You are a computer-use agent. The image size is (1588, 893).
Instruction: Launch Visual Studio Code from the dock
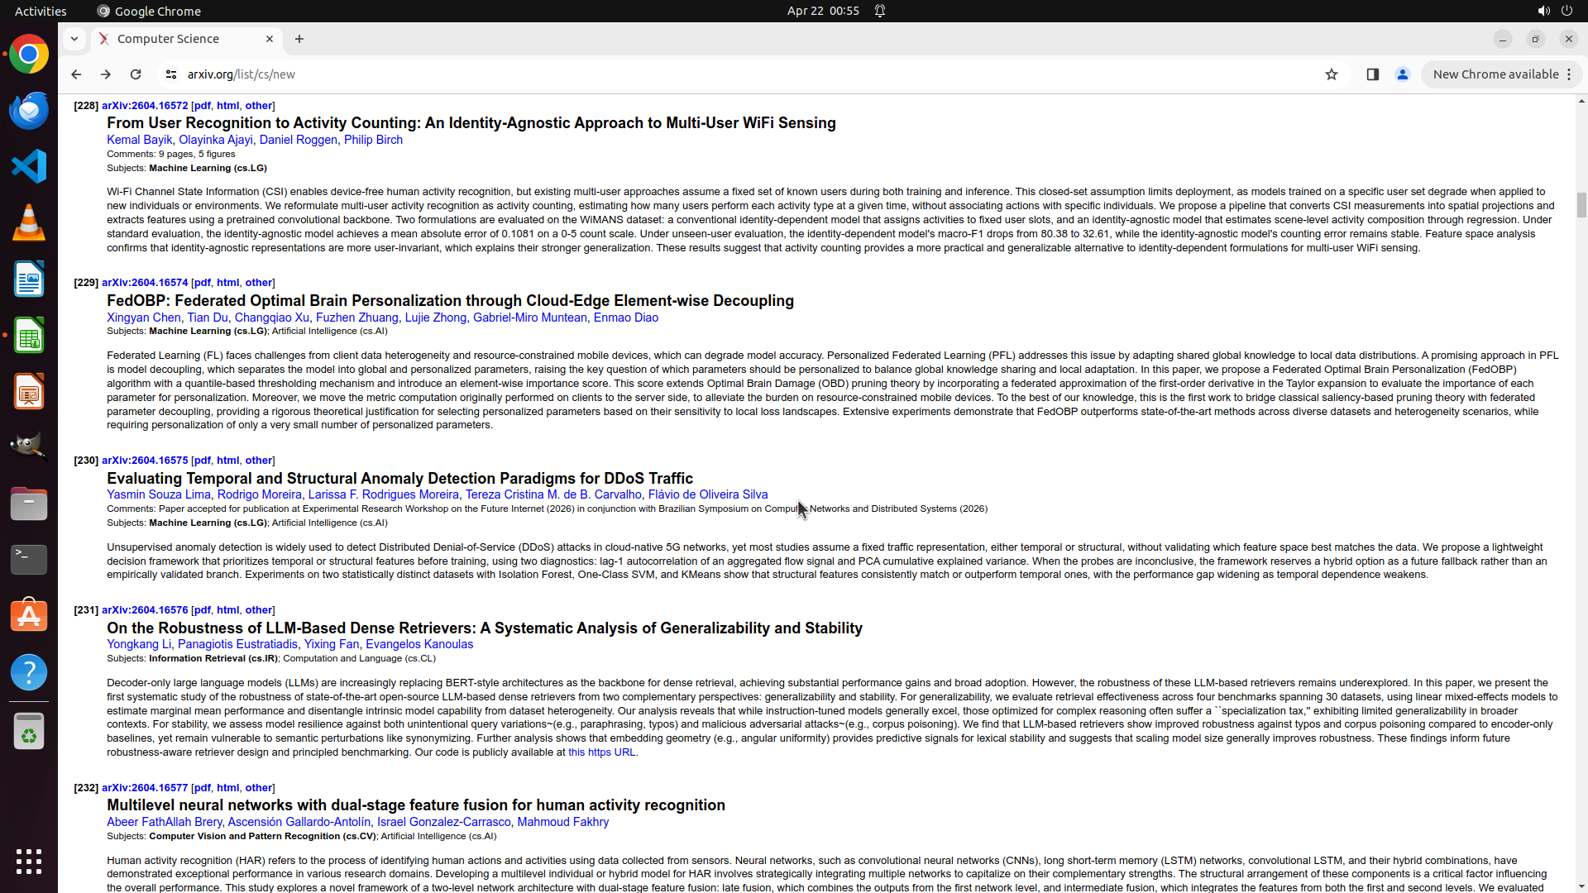pyautogui.click(x=29, y=166)
